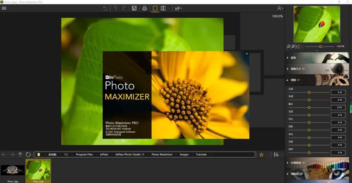
Task: Click the 对比 contrast slider handle
Action: pos(309,122)
